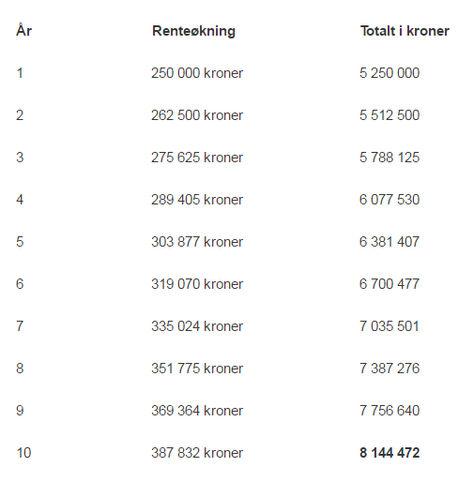Click the 262 500 kroner value
The width and height of the screenshot is (473, 482).
[x=197, y=115]
